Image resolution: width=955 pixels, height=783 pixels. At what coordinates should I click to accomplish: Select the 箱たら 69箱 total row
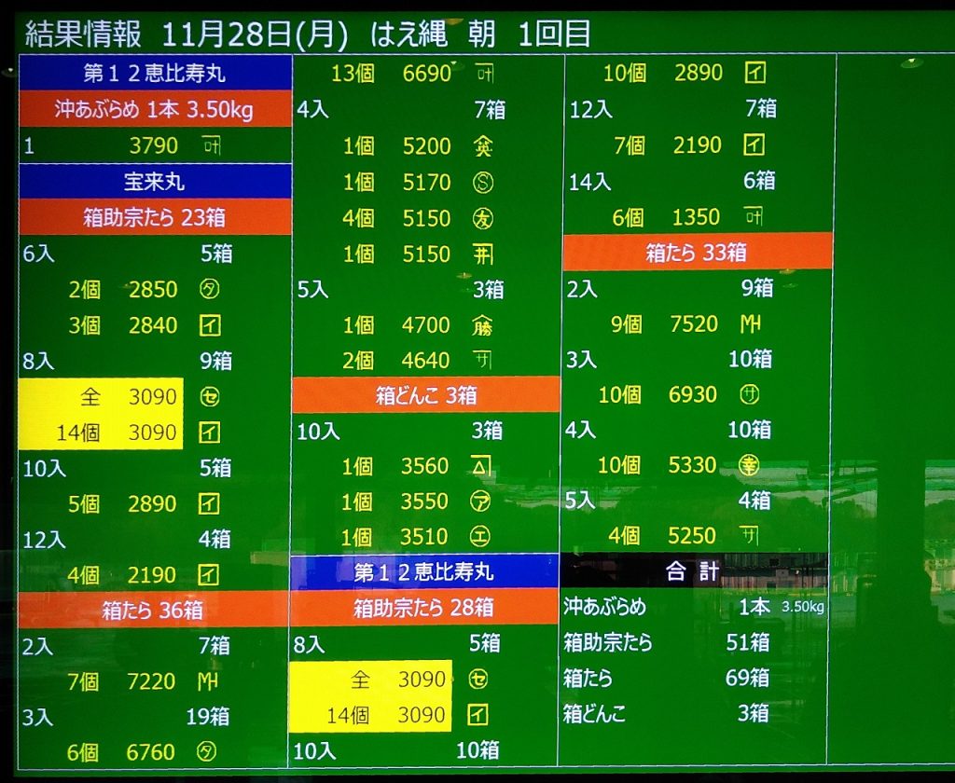click(666, 679)
